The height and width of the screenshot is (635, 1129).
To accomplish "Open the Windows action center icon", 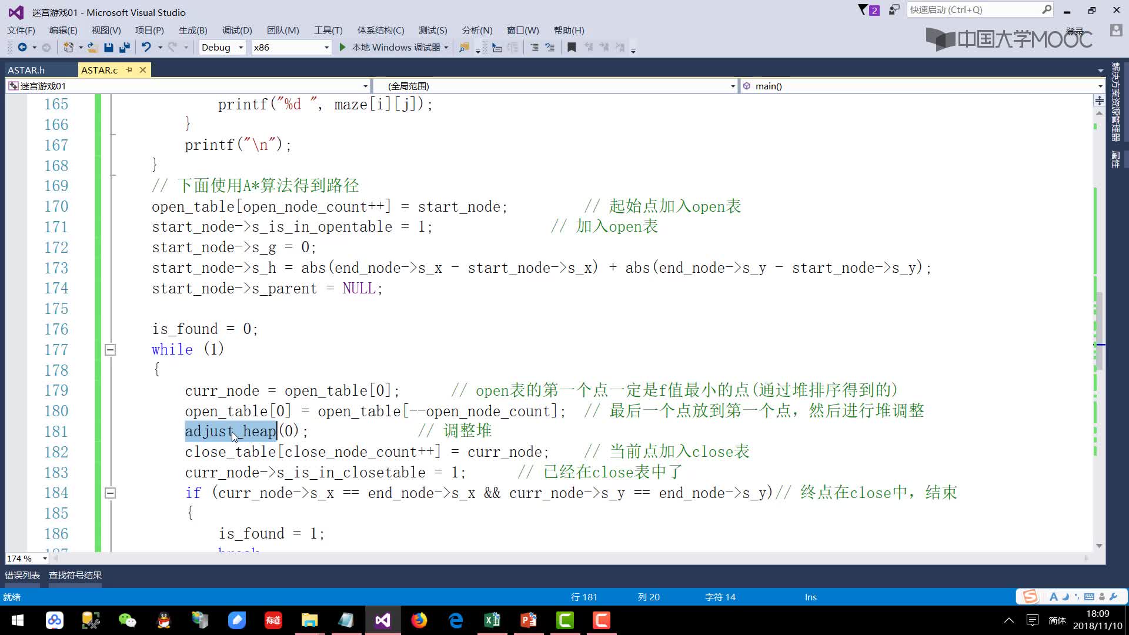I will click(1032, 620).
